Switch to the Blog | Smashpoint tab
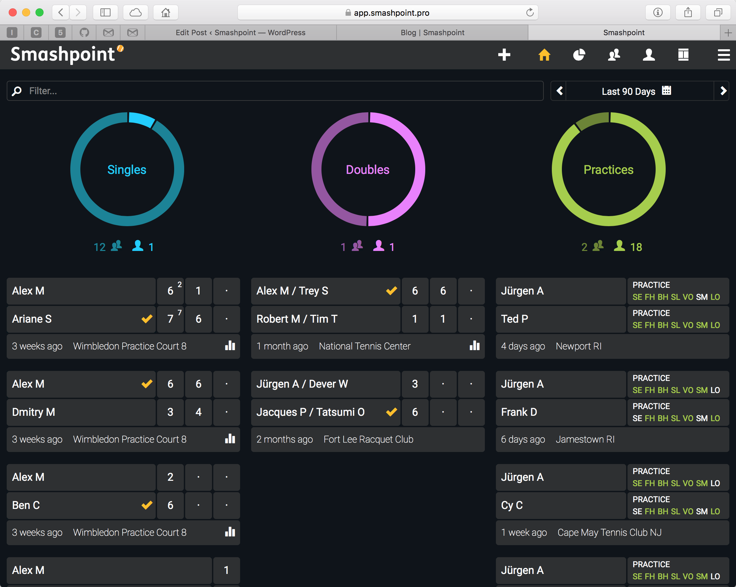Viewport: 736px width, 587px height. click(432, 32)
